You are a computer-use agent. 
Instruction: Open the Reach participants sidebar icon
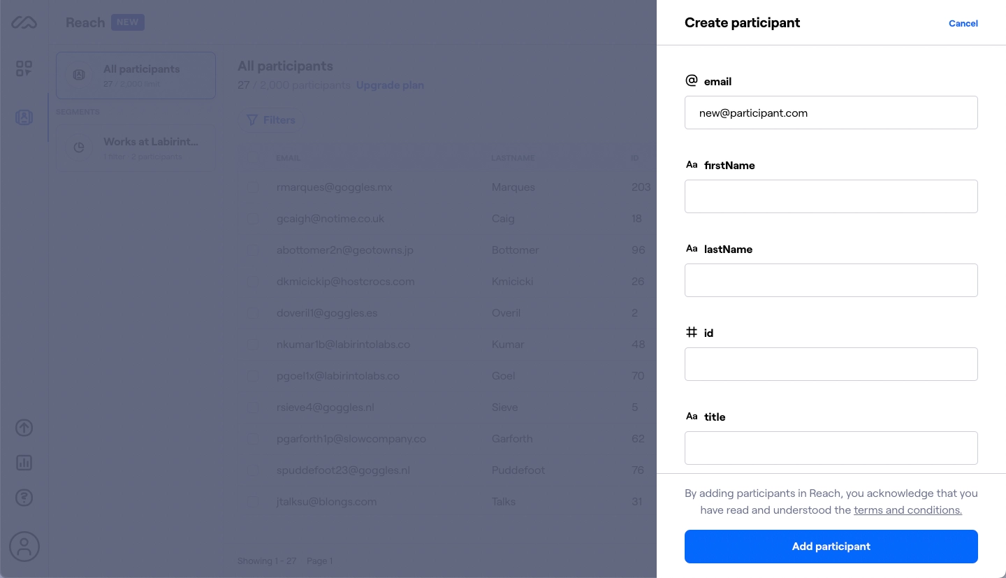(x=24, y=117)
